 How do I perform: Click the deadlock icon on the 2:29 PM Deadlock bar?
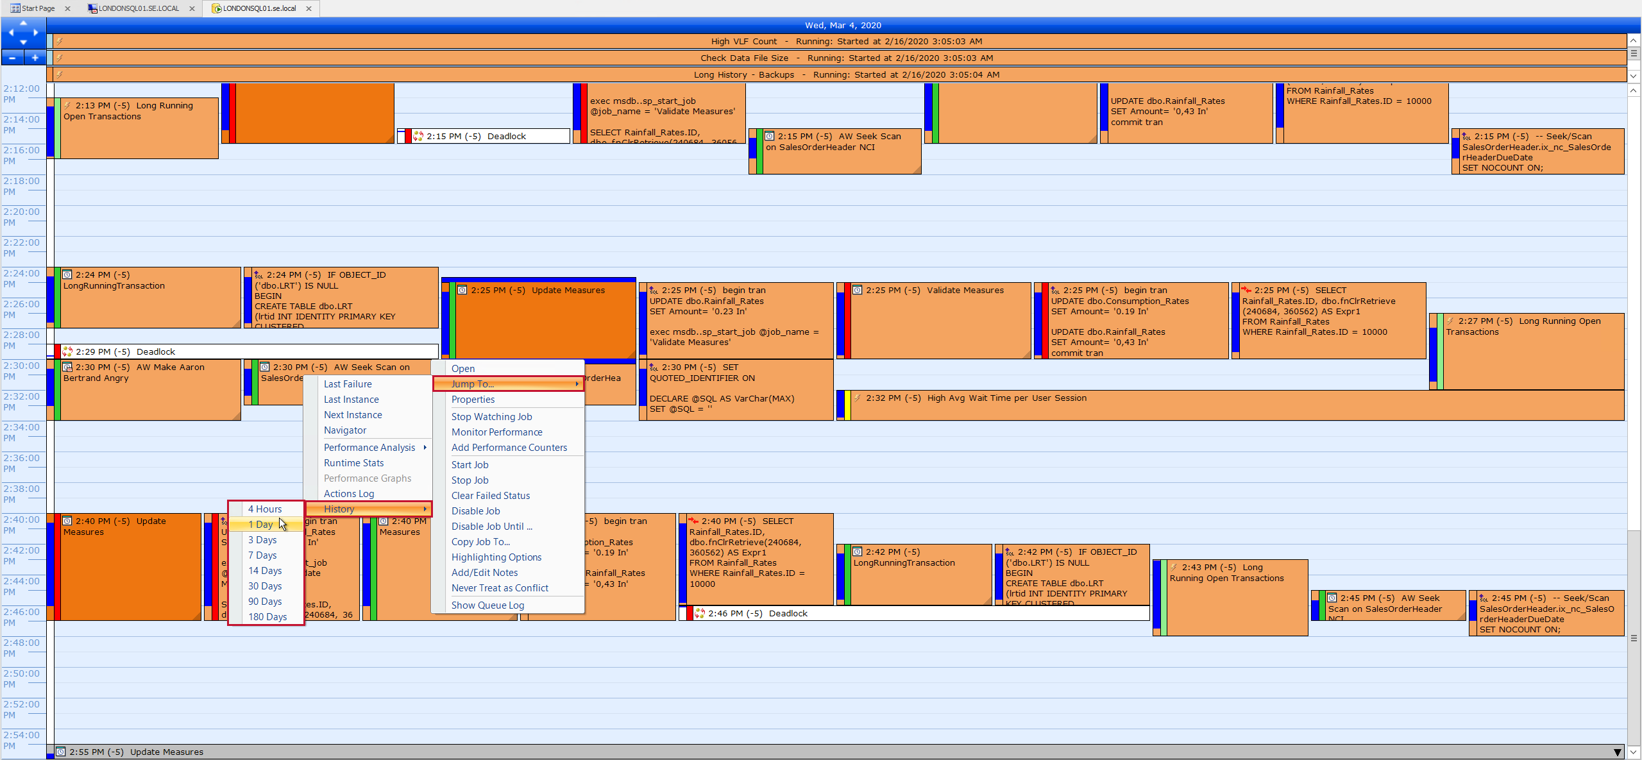66,351
